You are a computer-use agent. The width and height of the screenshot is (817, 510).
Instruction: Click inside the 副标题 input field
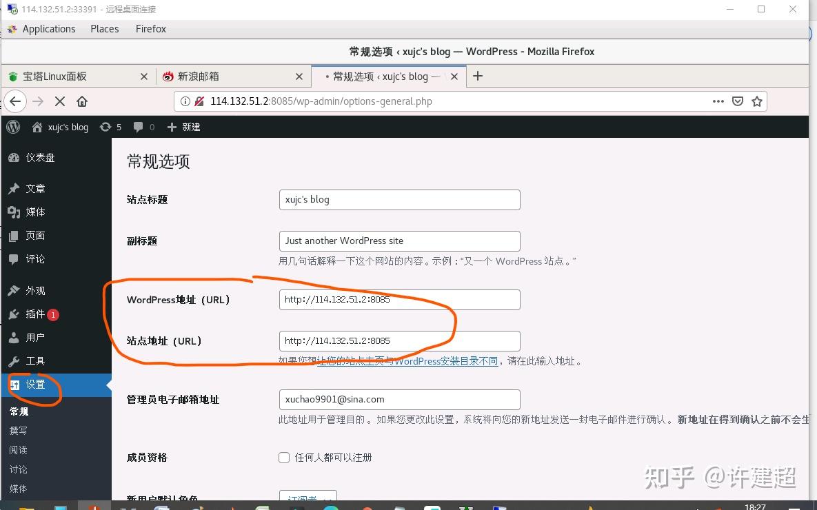(399, 241)
